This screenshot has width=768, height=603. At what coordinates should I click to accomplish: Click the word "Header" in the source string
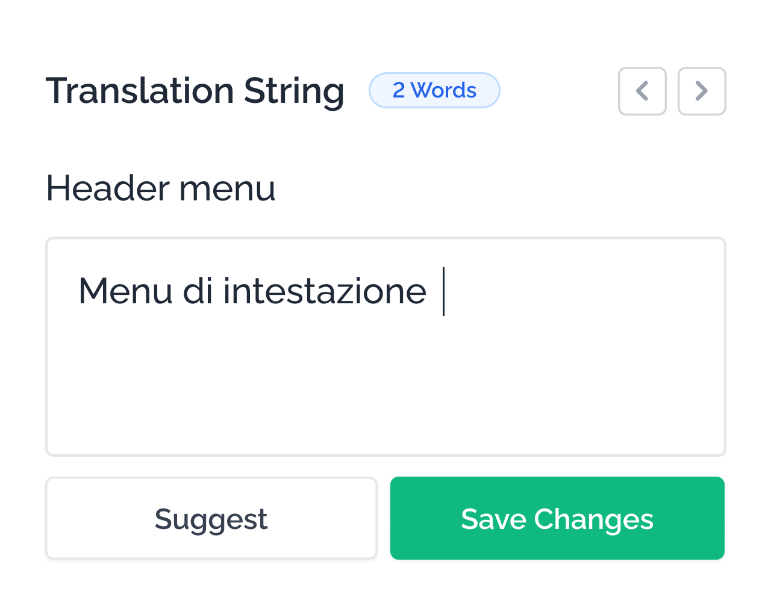click(x=108, y=188)
